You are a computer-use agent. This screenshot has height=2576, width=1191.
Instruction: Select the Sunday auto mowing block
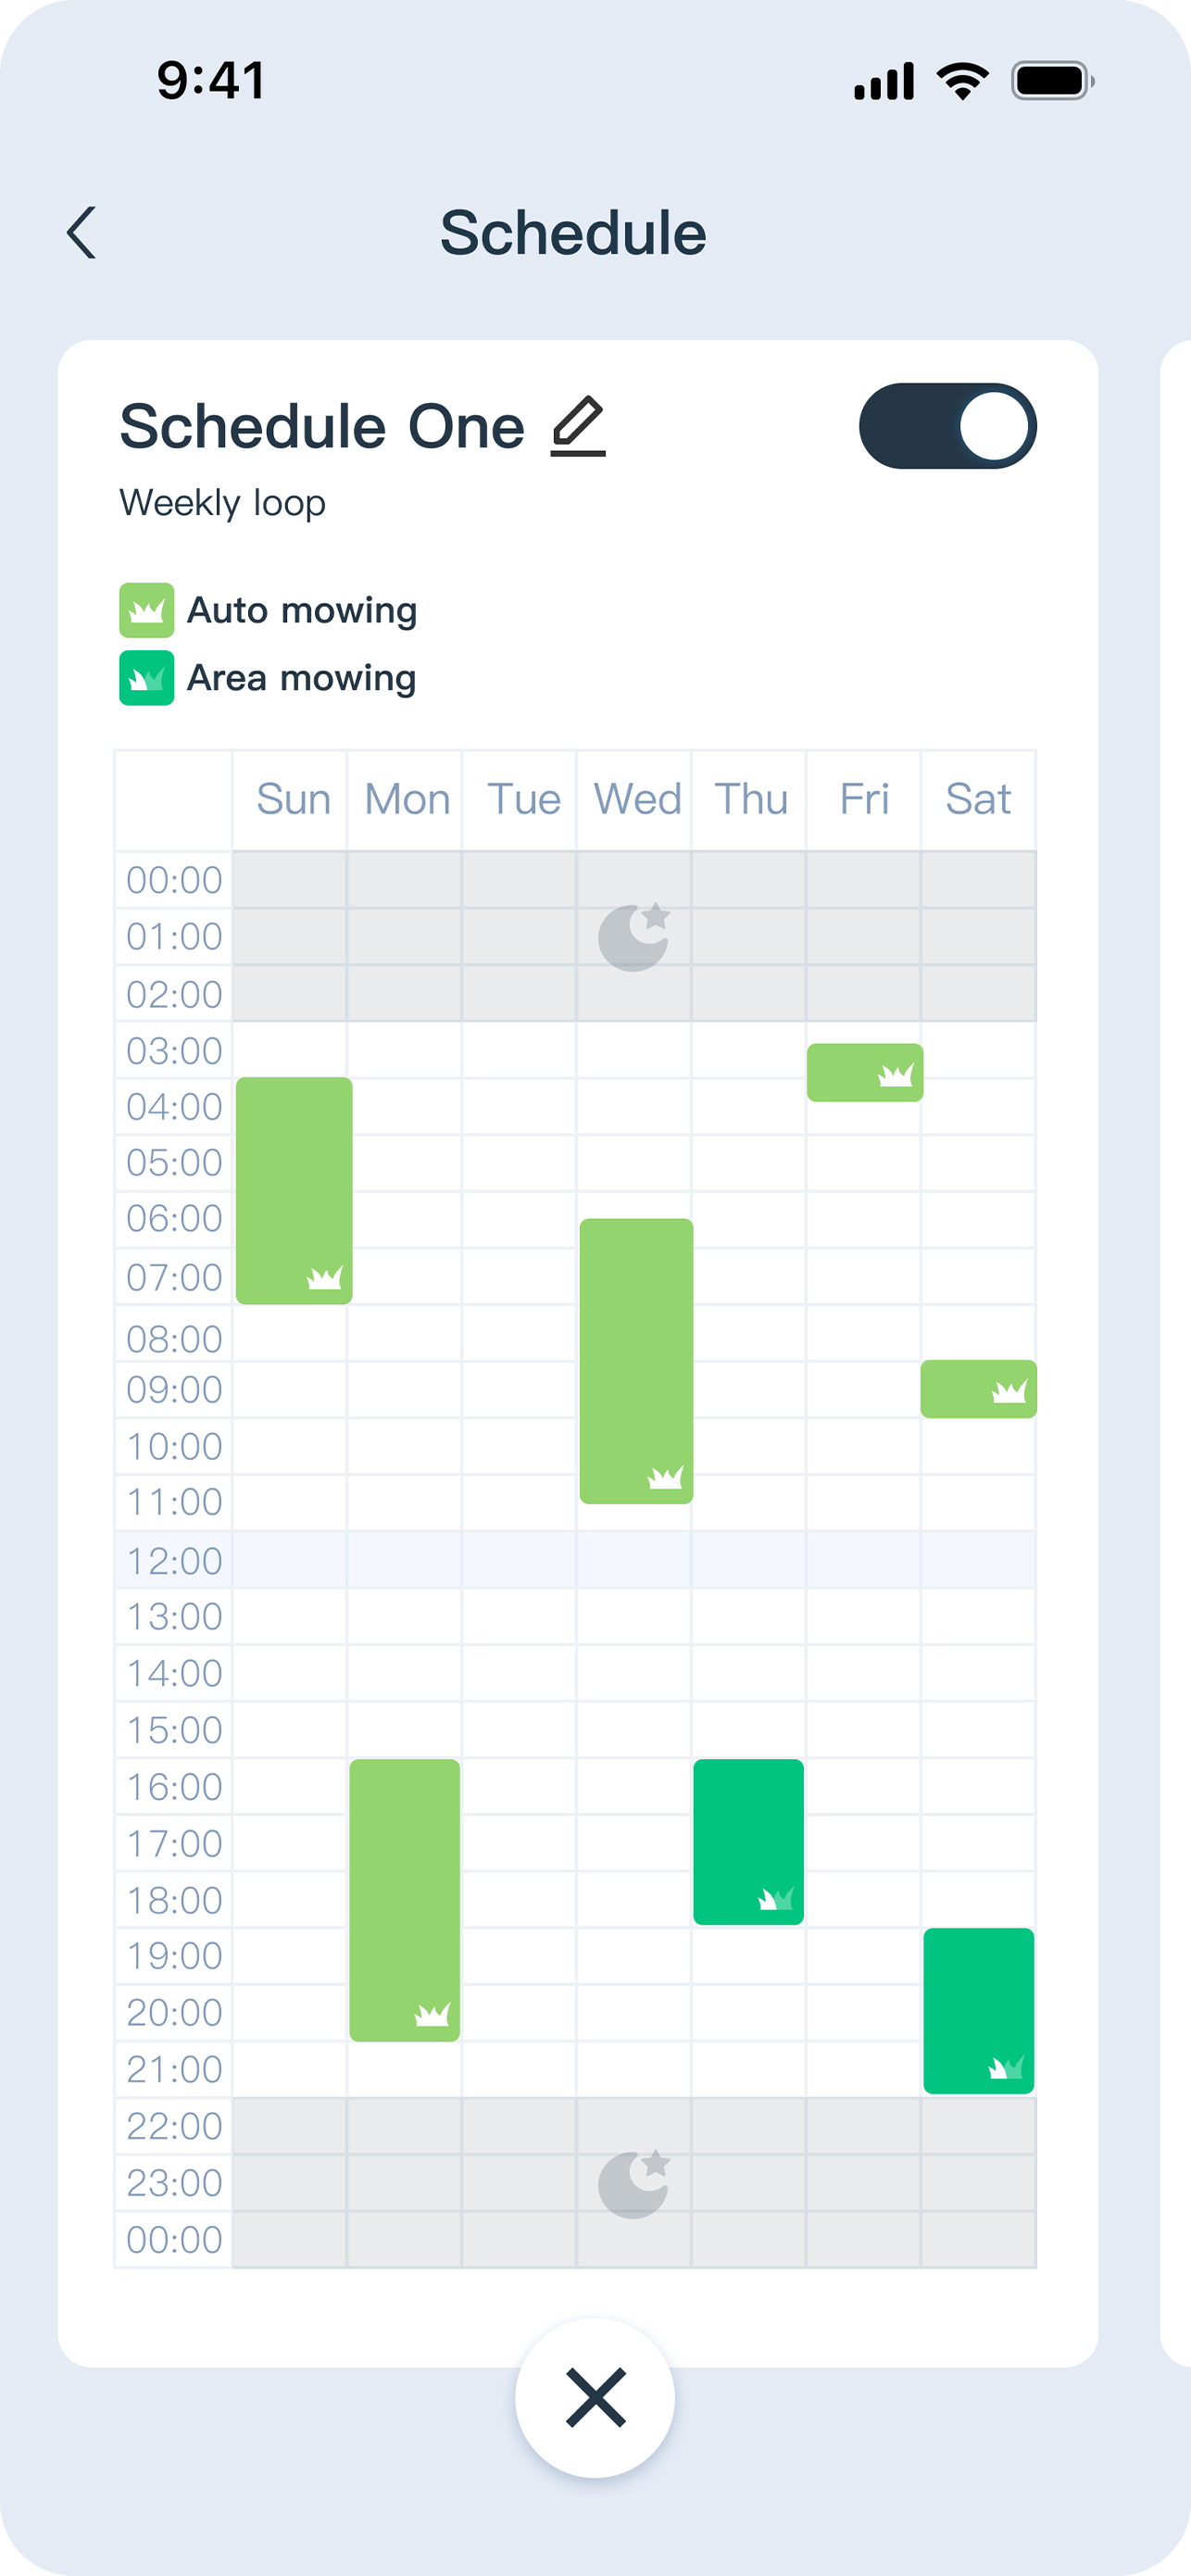coord(294,1190)
